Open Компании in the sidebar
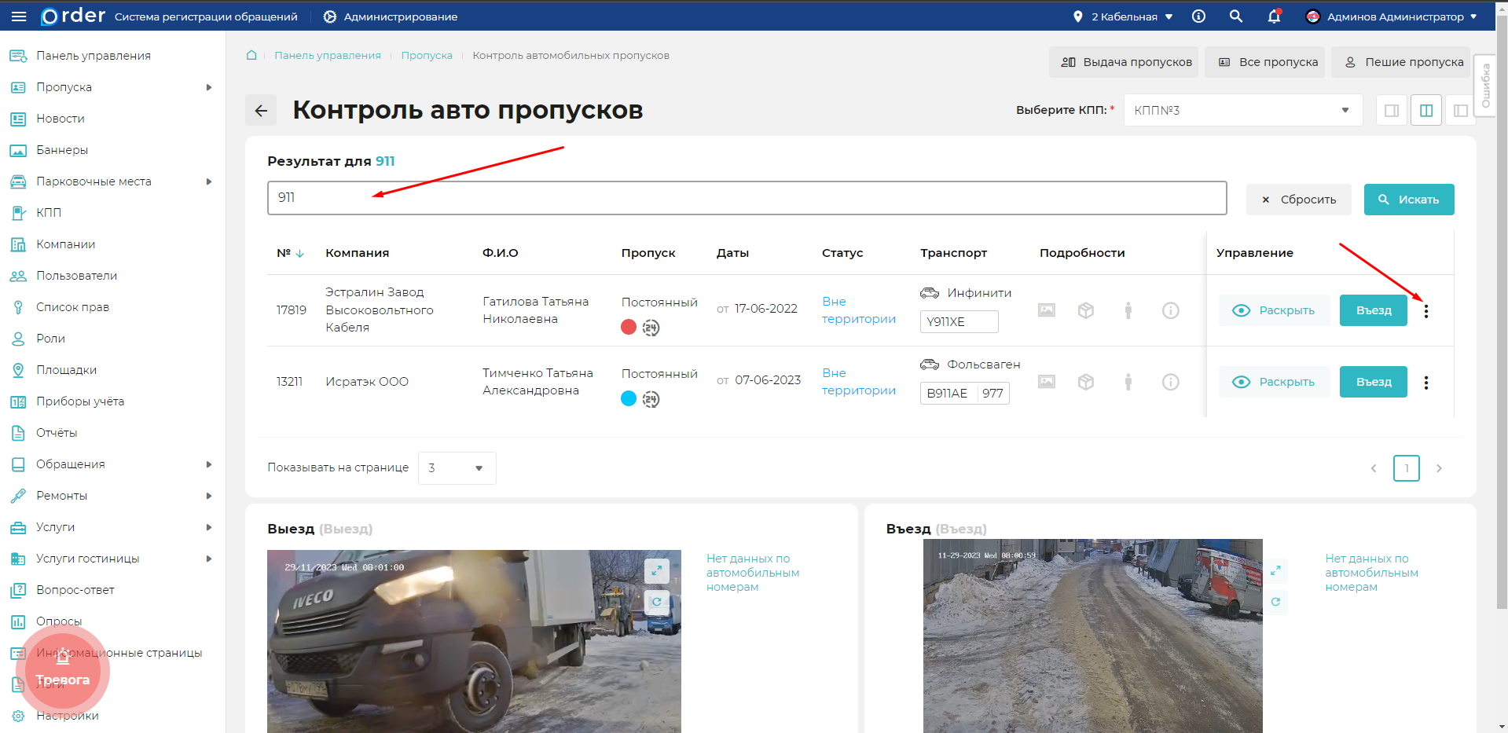 click(x=65, y=244)
